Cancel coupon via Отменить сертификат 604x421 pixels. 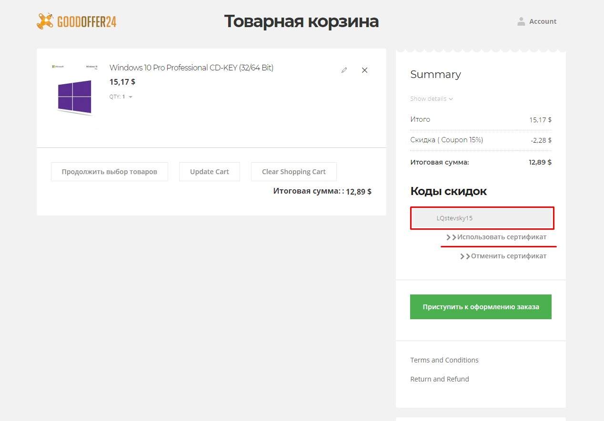pos(508,256)
